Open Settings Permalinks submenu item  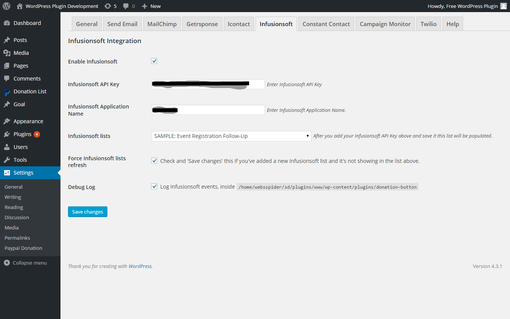coord(17,238)
